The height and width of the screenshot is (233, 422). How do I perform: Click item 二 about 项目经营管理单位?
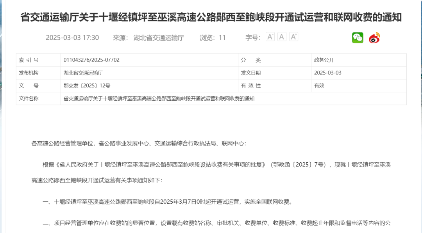216,223
